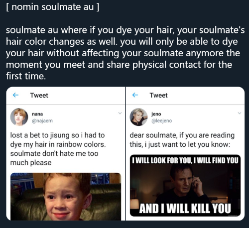Viewport: 249px width, 228px height.
Task: Expand the chevron menu on jeno's tweet
Action: pos(240,113)
